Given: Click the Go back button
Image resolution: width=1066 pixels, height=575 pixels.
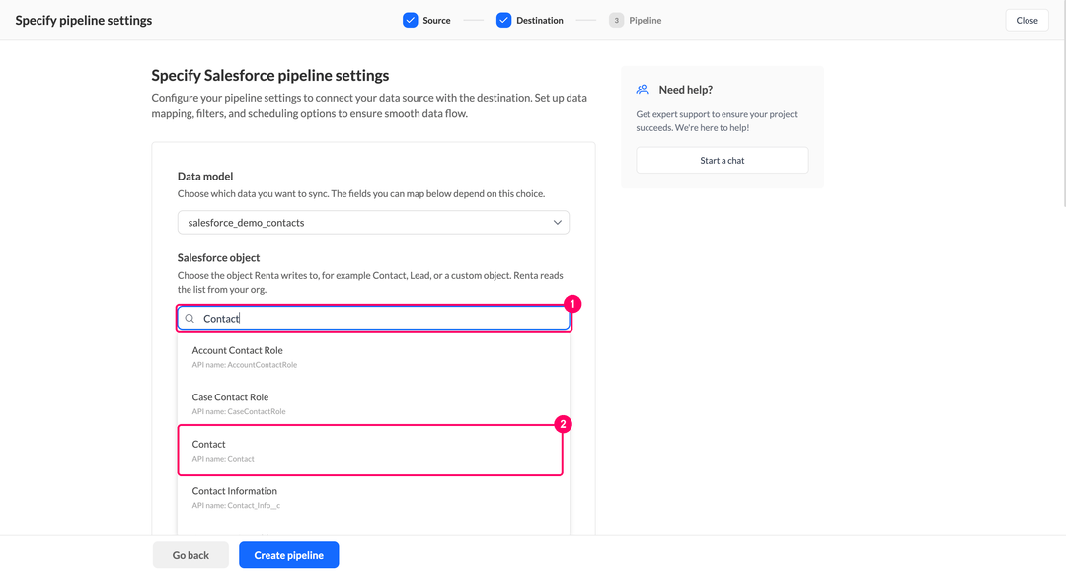Looking at the screenshot, I should (190, 555).
